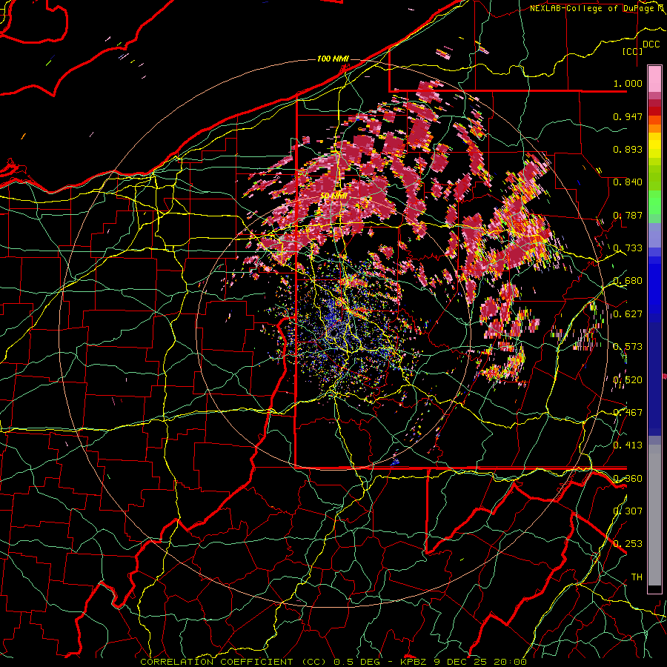Click the 0.253 legend value

[628, 544]
